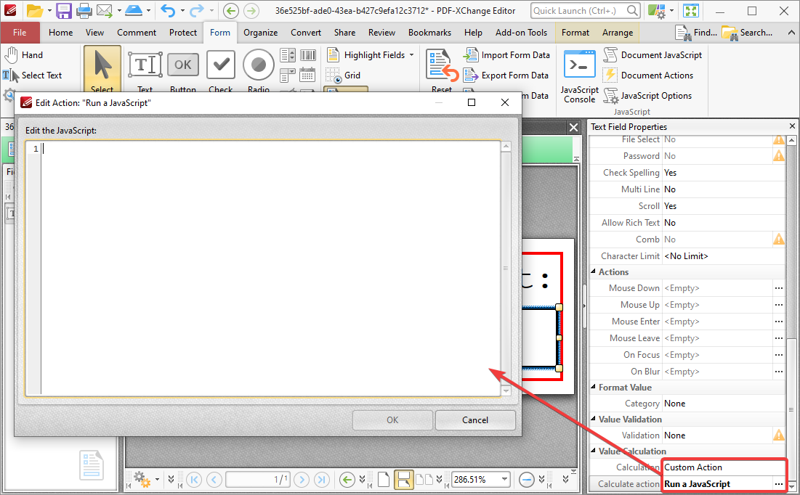
Task: Launch UI options icon in title bar
Action: tap(657, 10)
